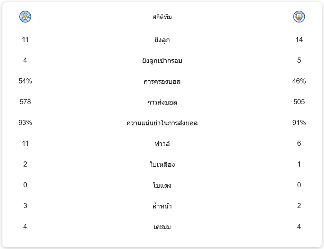Open the การส่งบอล passes row label
Image resolution: width=324 pixels, height=249 pixels.
tap(162, 102)
